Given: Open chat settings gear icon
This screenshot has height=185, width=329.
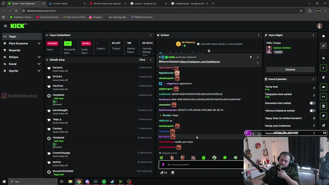Looking at the screenshot, I should (x=242, y=173).
